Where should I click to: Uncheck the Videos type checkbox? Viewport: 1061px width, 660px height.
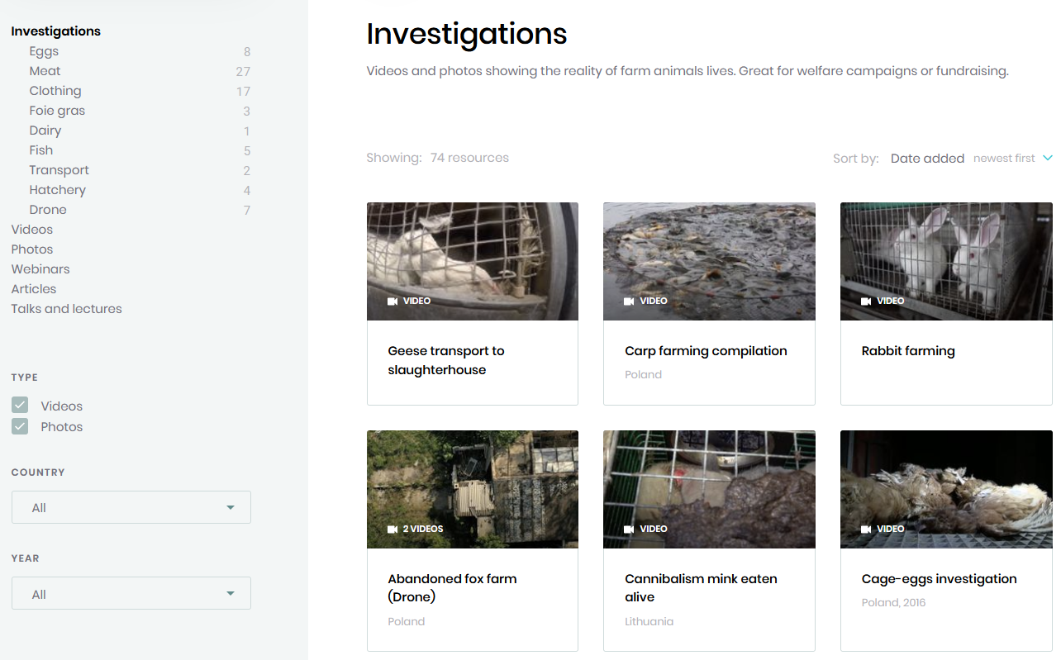21,406
